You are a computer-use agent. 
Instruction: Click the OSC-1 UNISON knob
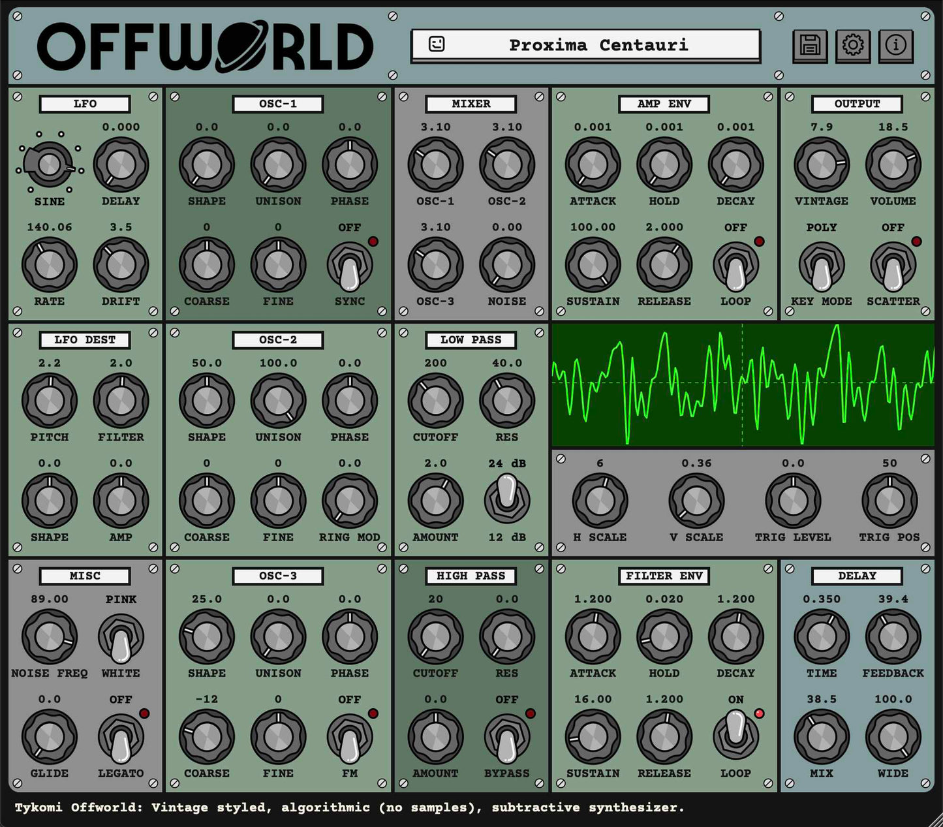(x=278, y=164)
